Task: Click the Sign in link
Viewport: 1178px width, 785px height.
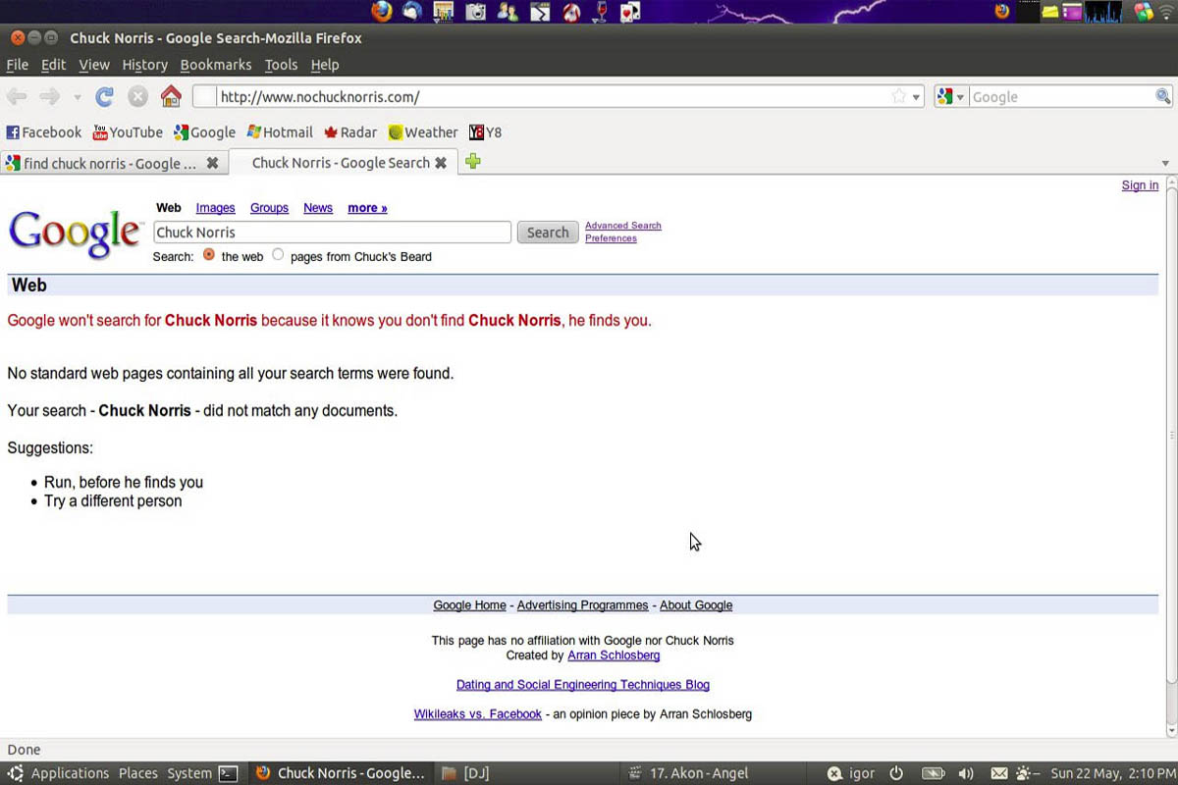Action: coord(1140,185)
